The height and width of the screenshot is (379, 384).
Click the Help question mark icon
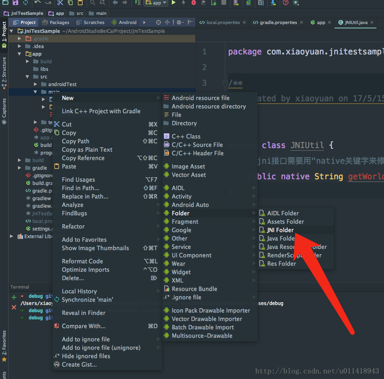click(x=286, y=3)
